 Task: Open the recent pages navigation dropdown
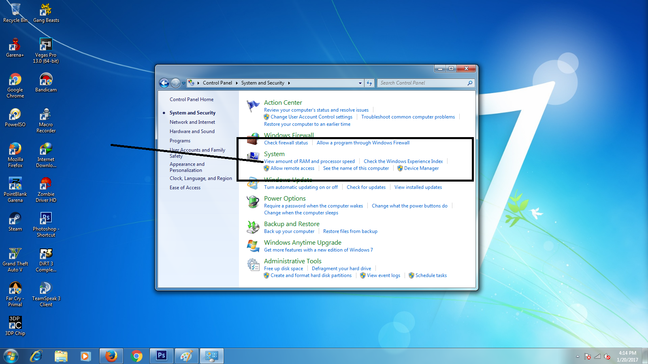click(183, 83)
